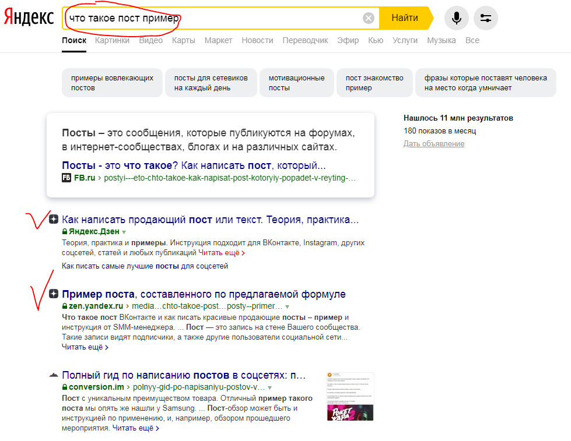The width and height of the screenshot is (571, 441).
Task: Open the Новости tab
Action: [257, 40]
